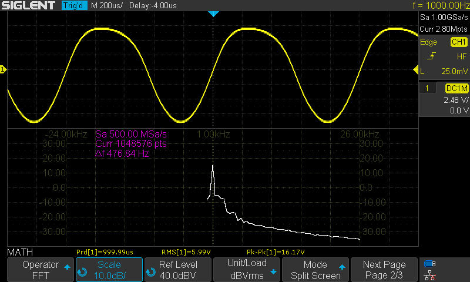Click the FFT spectrum peak at 1kHz
The height and width of the screenshot is (282, 470).
click(x=213, y=167)
